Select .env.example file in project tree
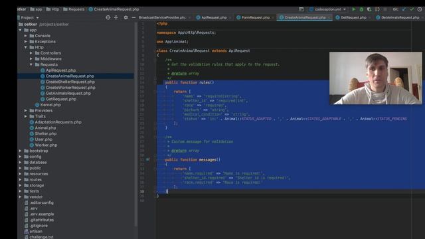The image size is (425, 239). [x=42, y=214]
